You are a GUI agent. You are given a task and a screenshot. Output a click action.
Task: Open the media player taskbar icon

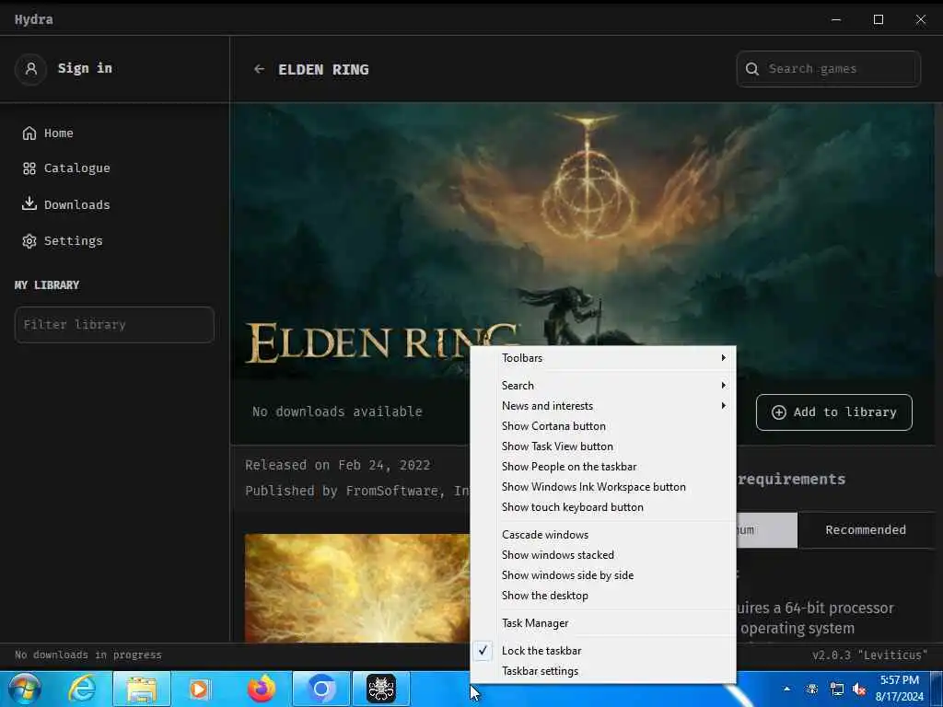pos(200,689)
